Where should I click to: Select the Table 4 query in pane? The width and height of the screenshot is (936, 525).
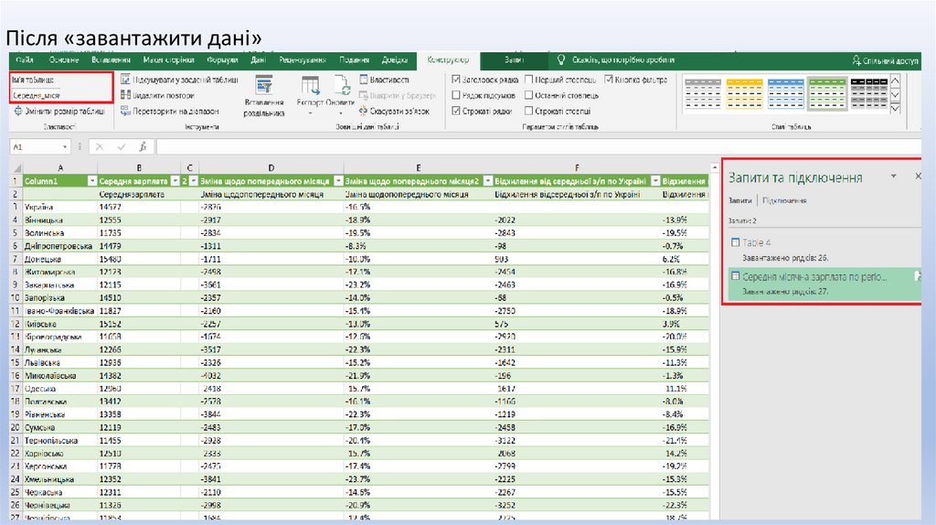(756, 241)
